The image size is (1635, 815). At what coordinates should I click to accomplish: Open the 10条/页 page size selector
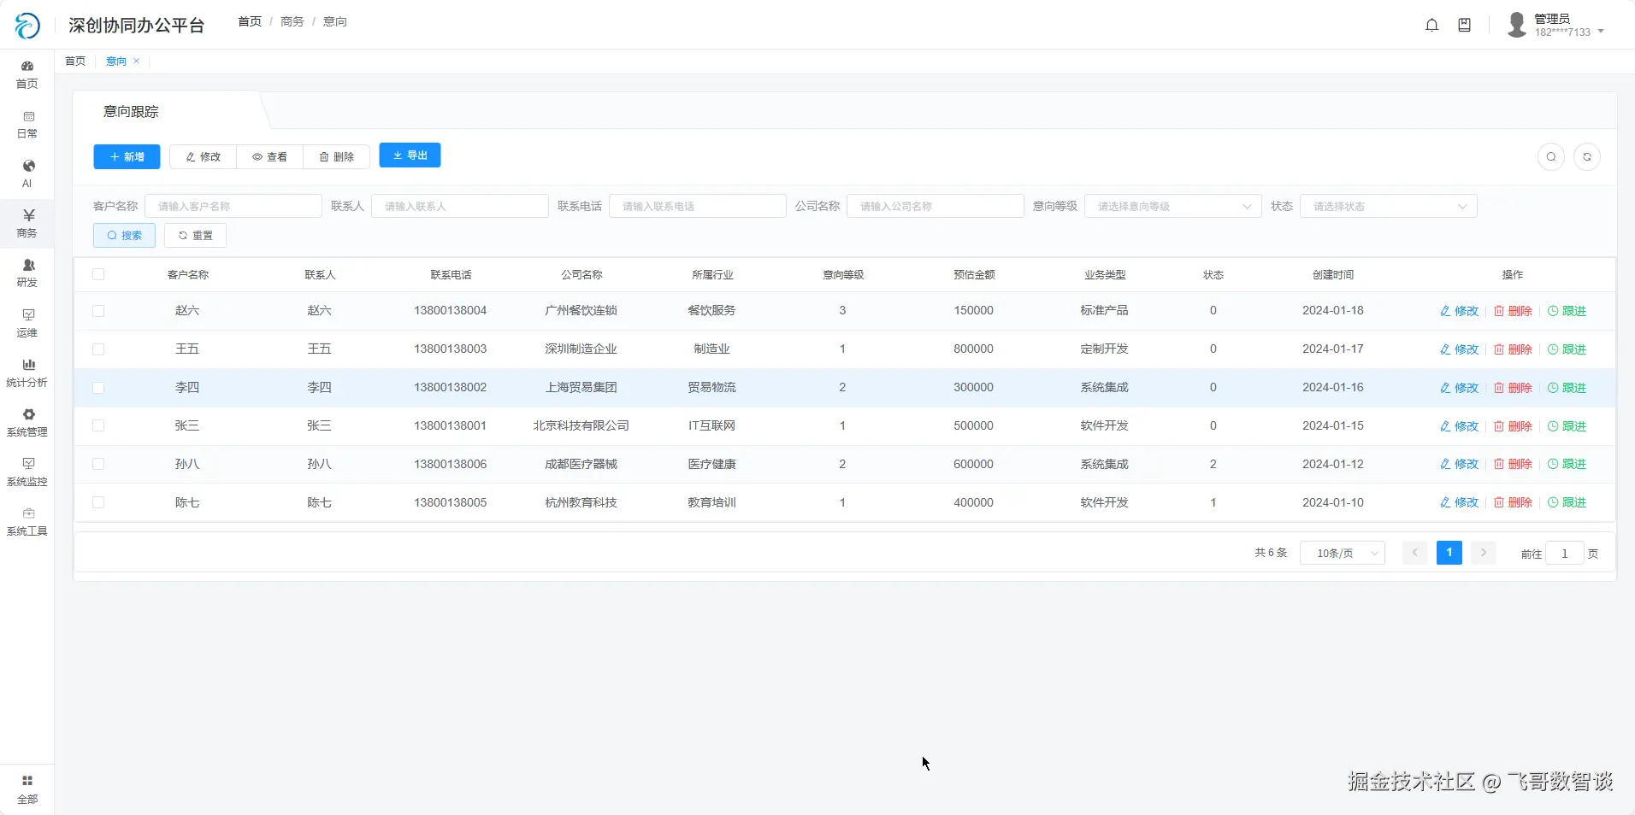1342,554
